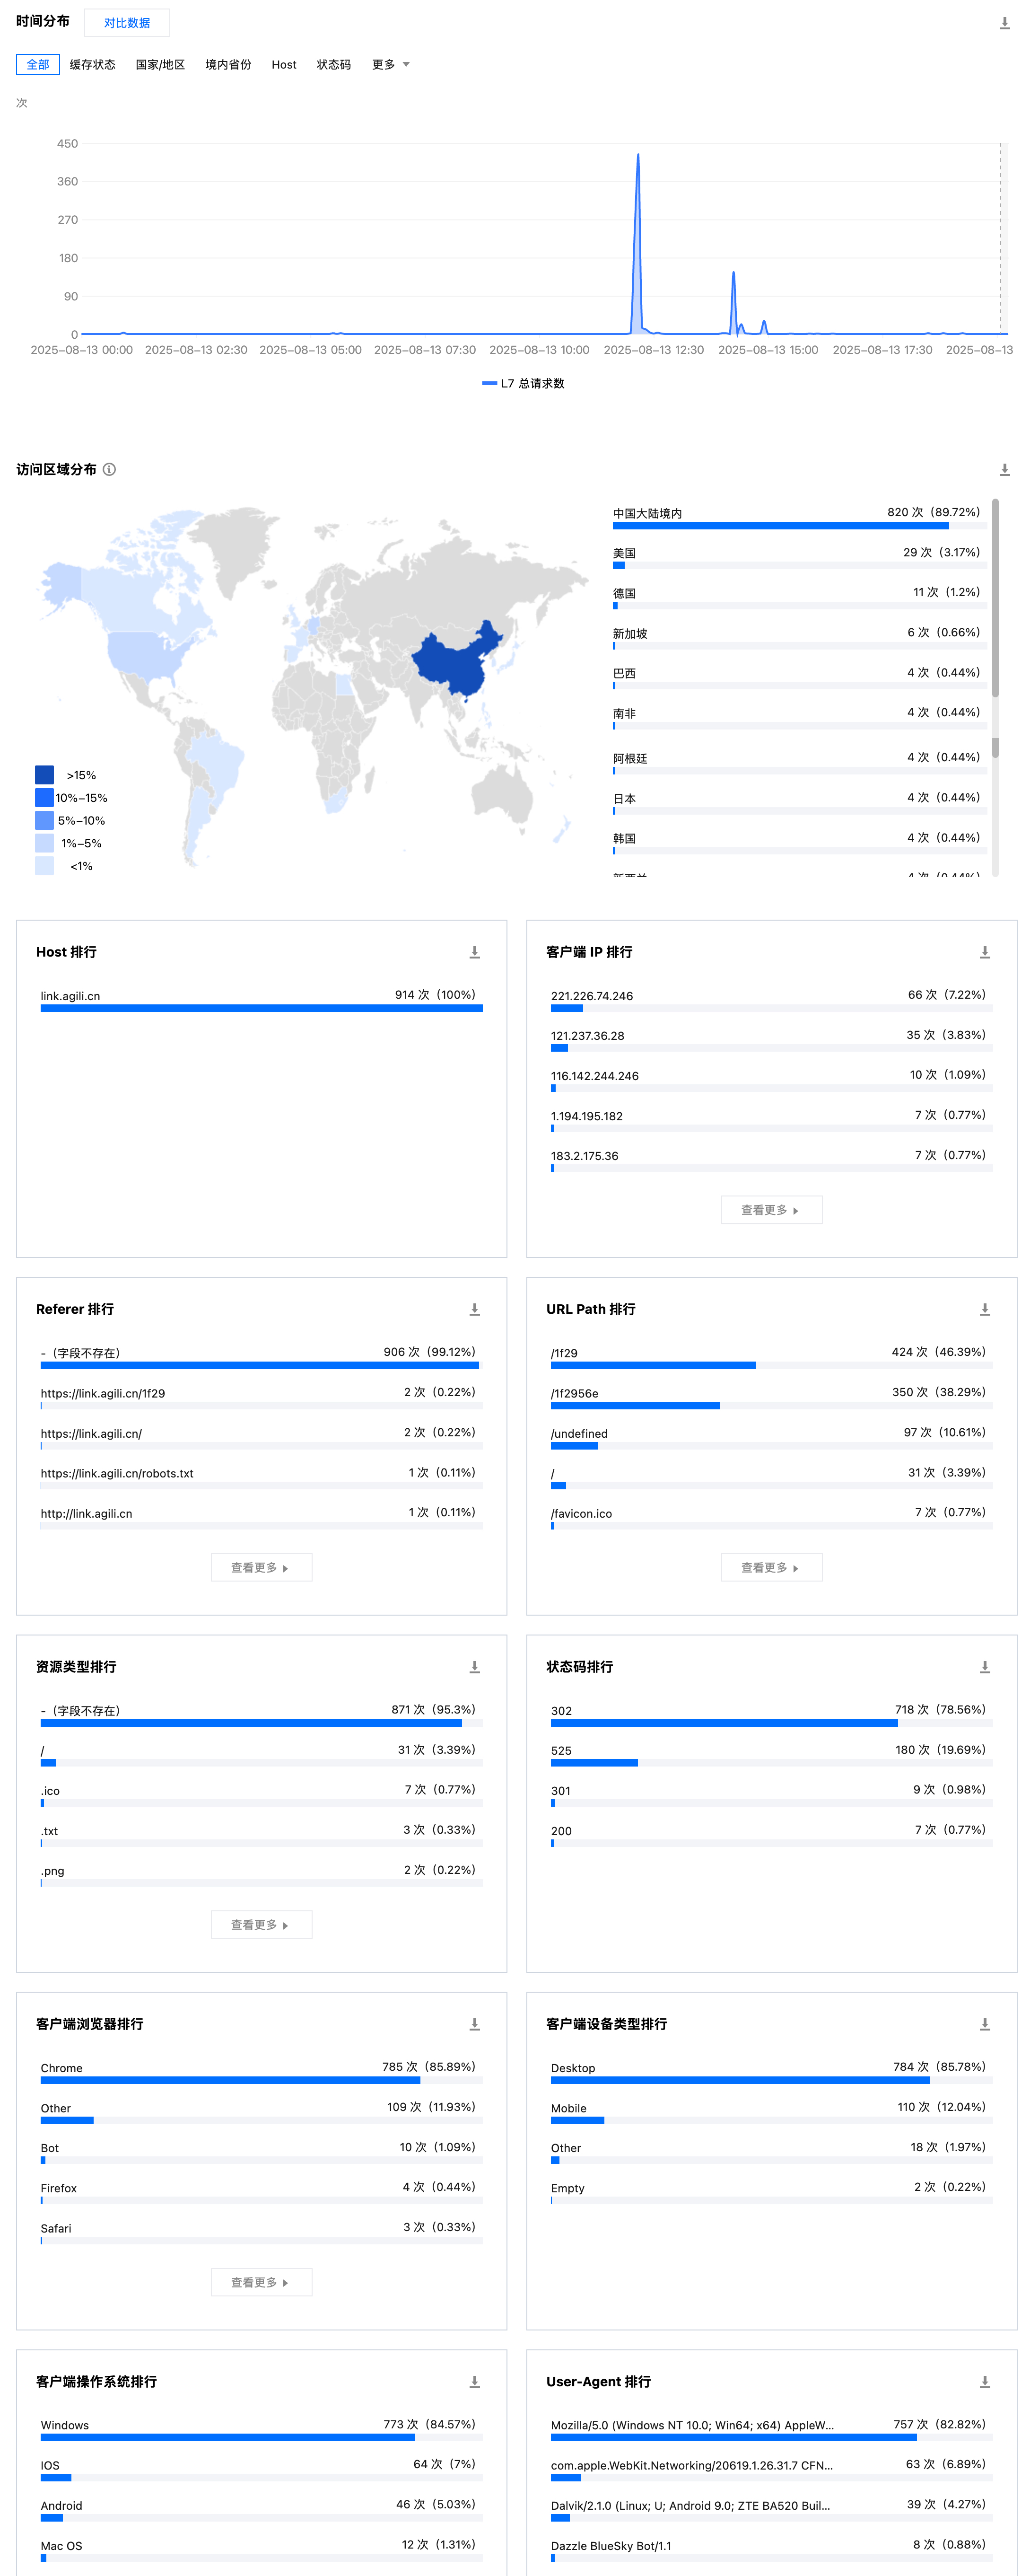This screenshot has height=2576, width=1030.
Task: Download the Referer ranking data
Action: pos(474,1309)
